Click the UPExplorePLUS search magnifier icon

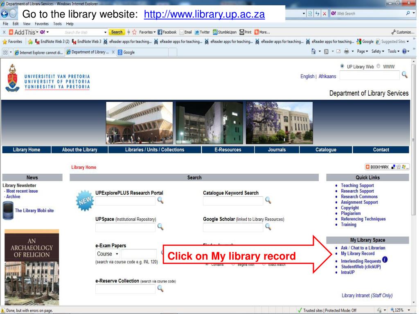[x=160, y=200]
